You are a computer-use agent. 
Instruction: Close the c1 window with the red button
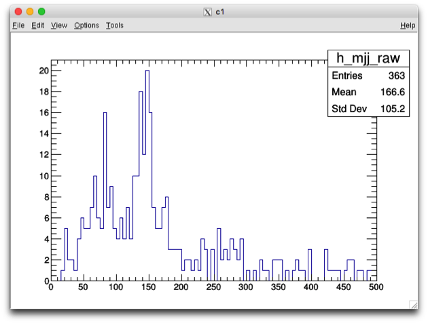pos(18,12)
